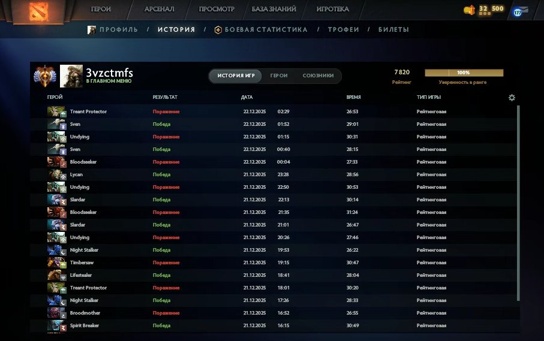Open the База знаний top menu
The height and width of the screenshot is (341, 544).
click(273, 10)
